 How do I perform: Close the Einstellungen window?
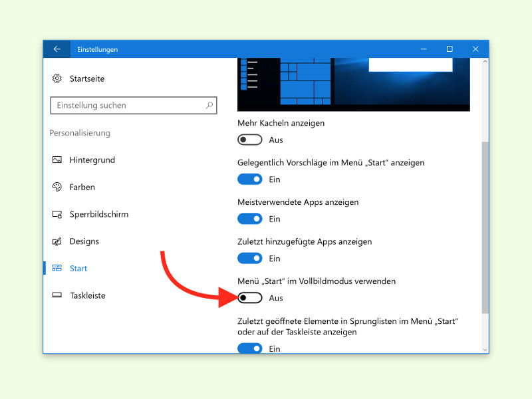click(x=475, y=49)
